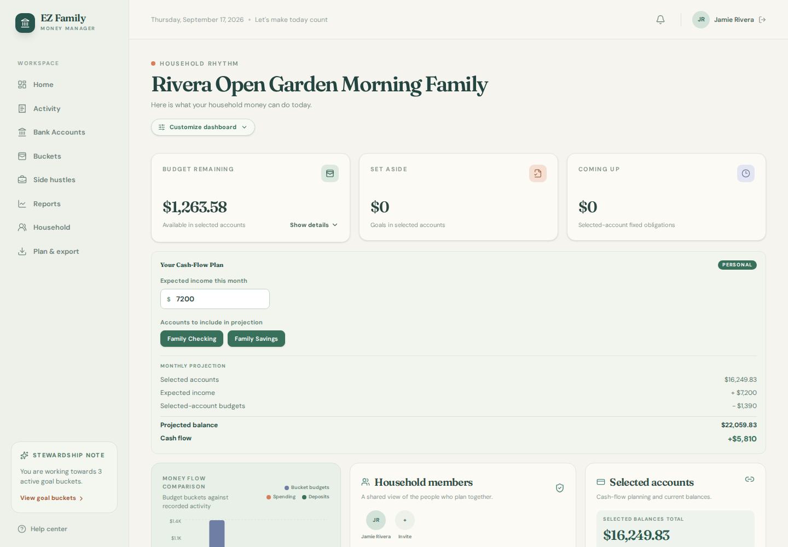
Task: Click the Plan & export download icon
Action: [22, 252]
